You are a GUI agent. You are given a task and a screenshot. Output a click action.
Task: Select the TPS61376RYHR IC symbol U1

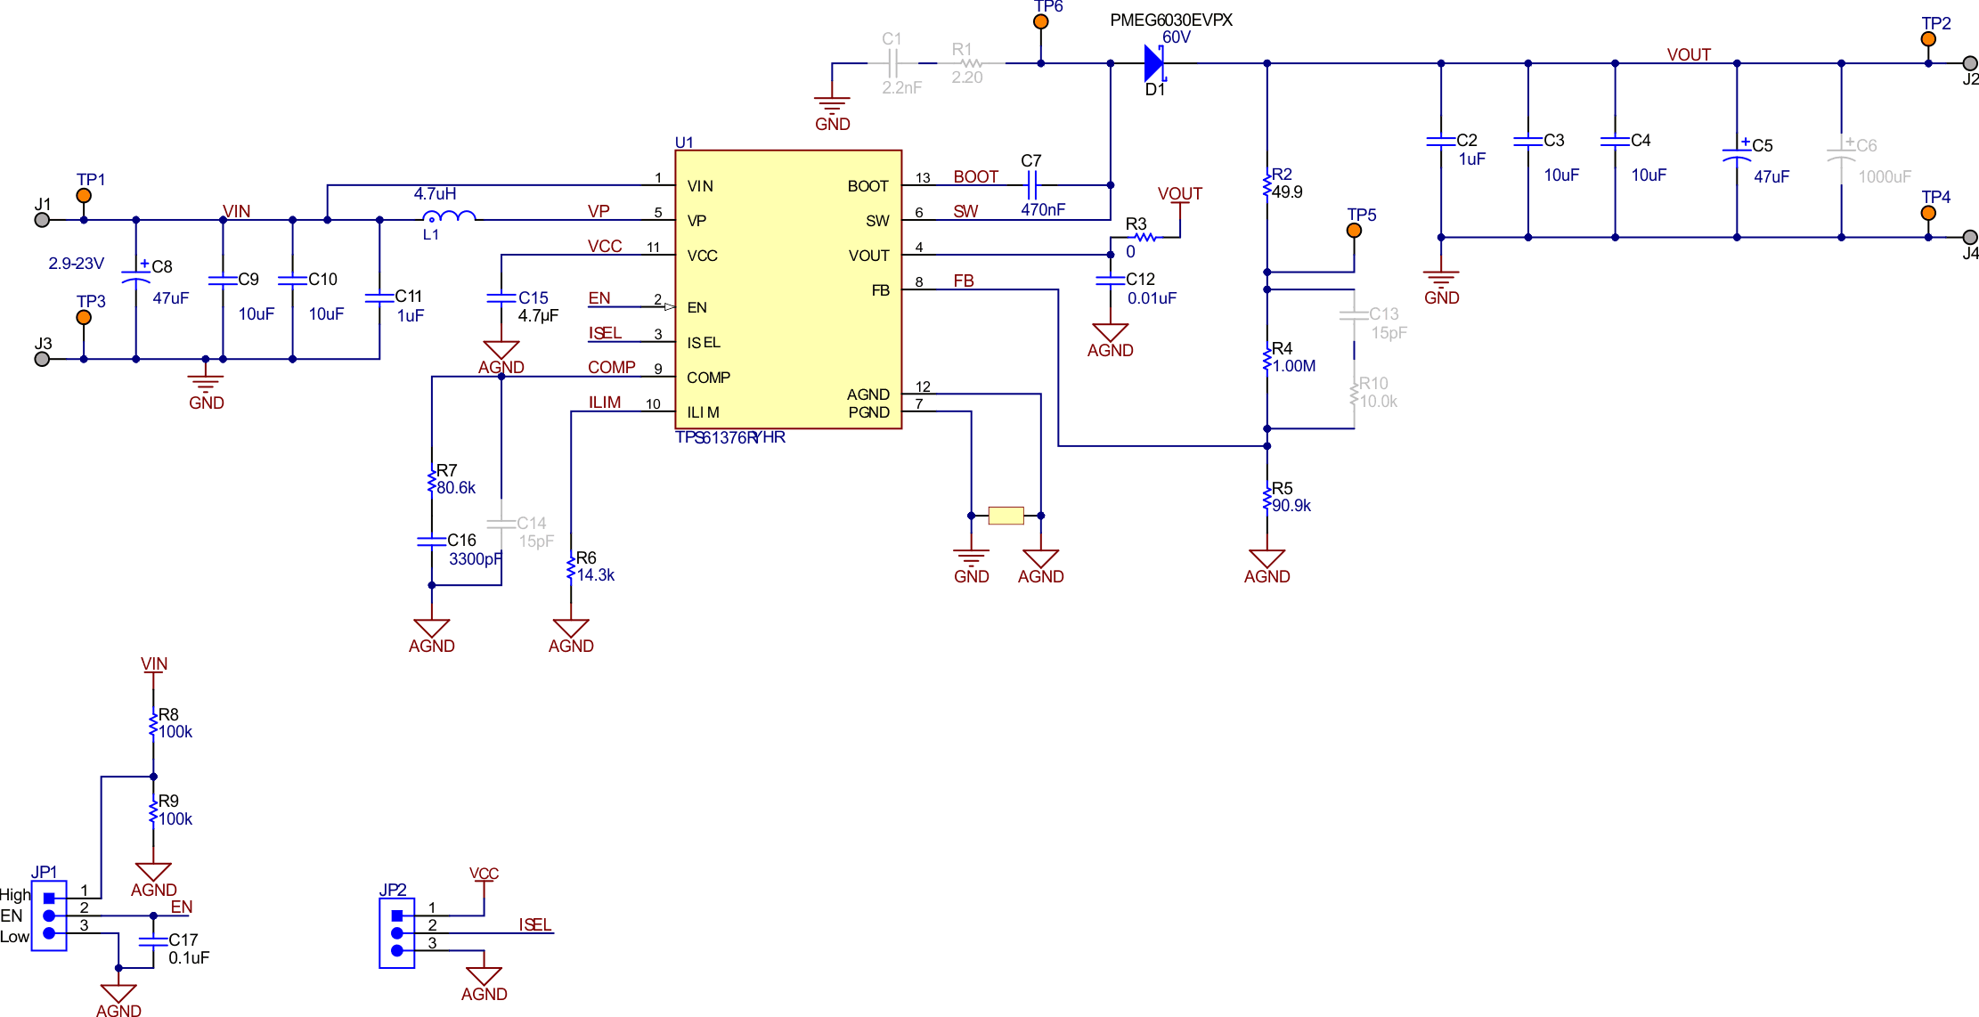tap(787, 289)
